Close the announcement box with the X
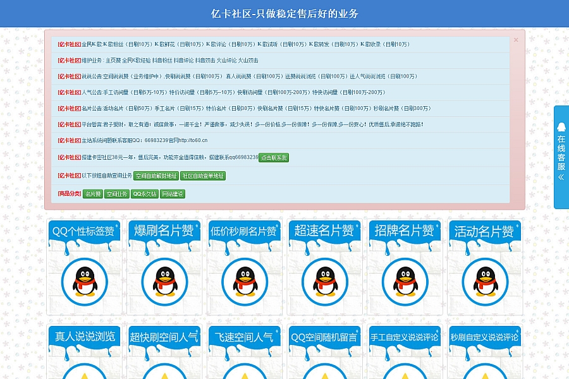This screenshot has width=569, height=379. coord(516,40)
